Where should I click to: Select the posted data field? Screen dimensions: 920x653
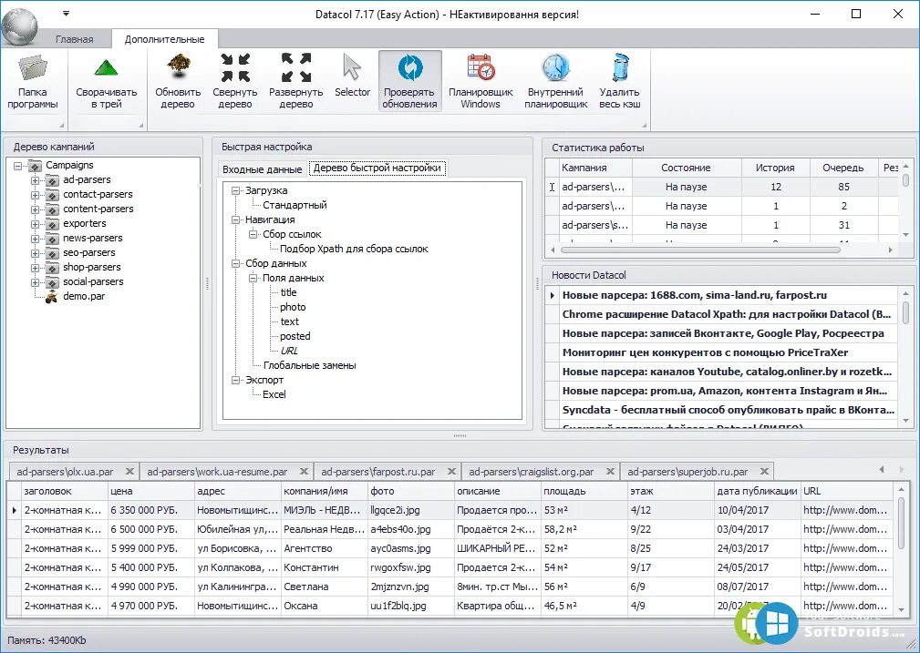(x=295, y=336)
